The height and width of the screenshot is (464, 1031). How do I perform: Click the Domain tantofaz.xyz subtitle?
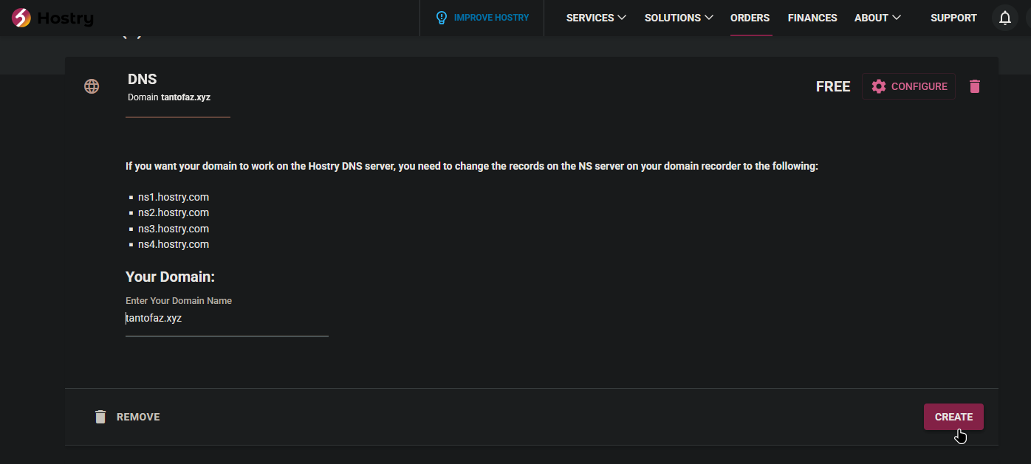click(169, 97)
